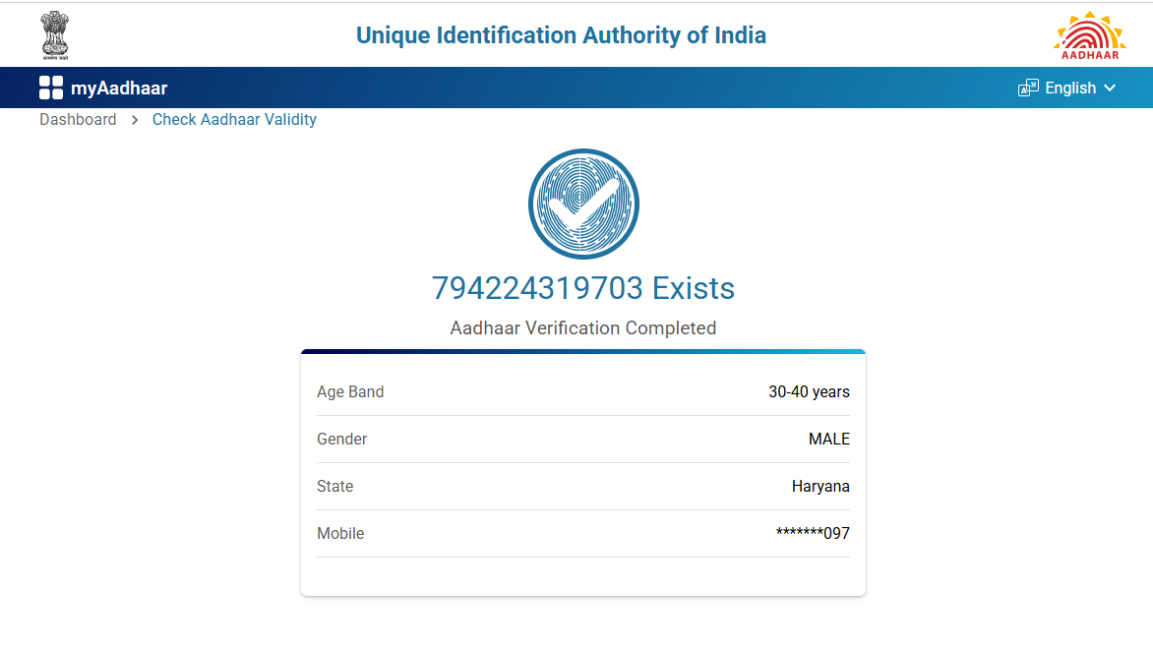Click the Indian national emblem logo
1153x651 pixels.
pyautogui.click(x=55, y=35)
